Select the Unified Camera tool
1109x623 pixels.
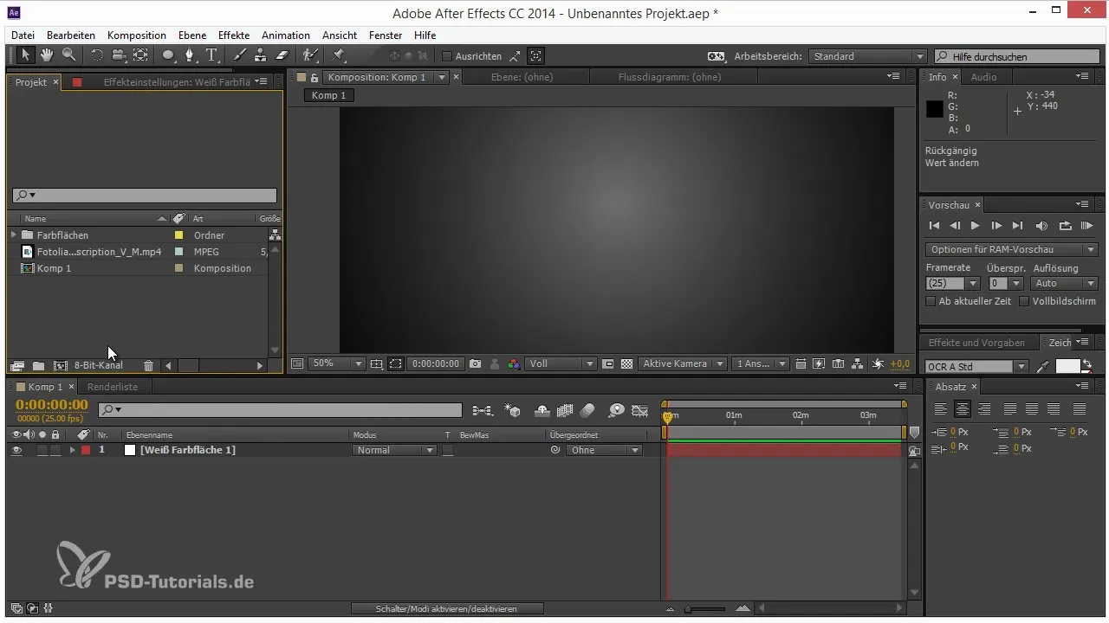point(119,55)
